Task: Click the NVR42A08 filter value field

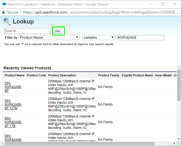Action: (x=141, y=38)
